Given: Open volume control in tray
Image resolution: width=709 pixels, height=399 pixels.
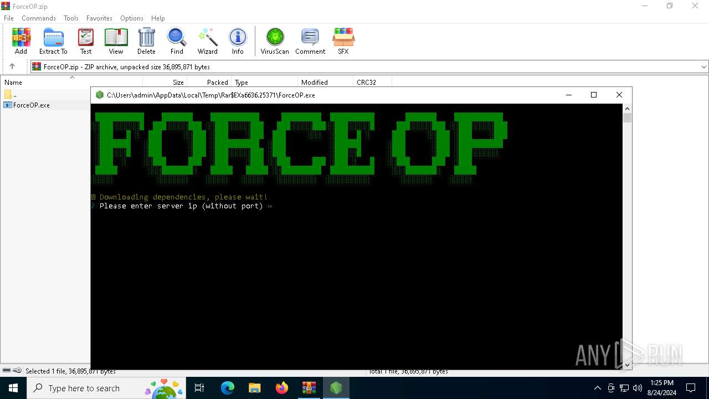Looking at the screenshot, I should 638,388.
